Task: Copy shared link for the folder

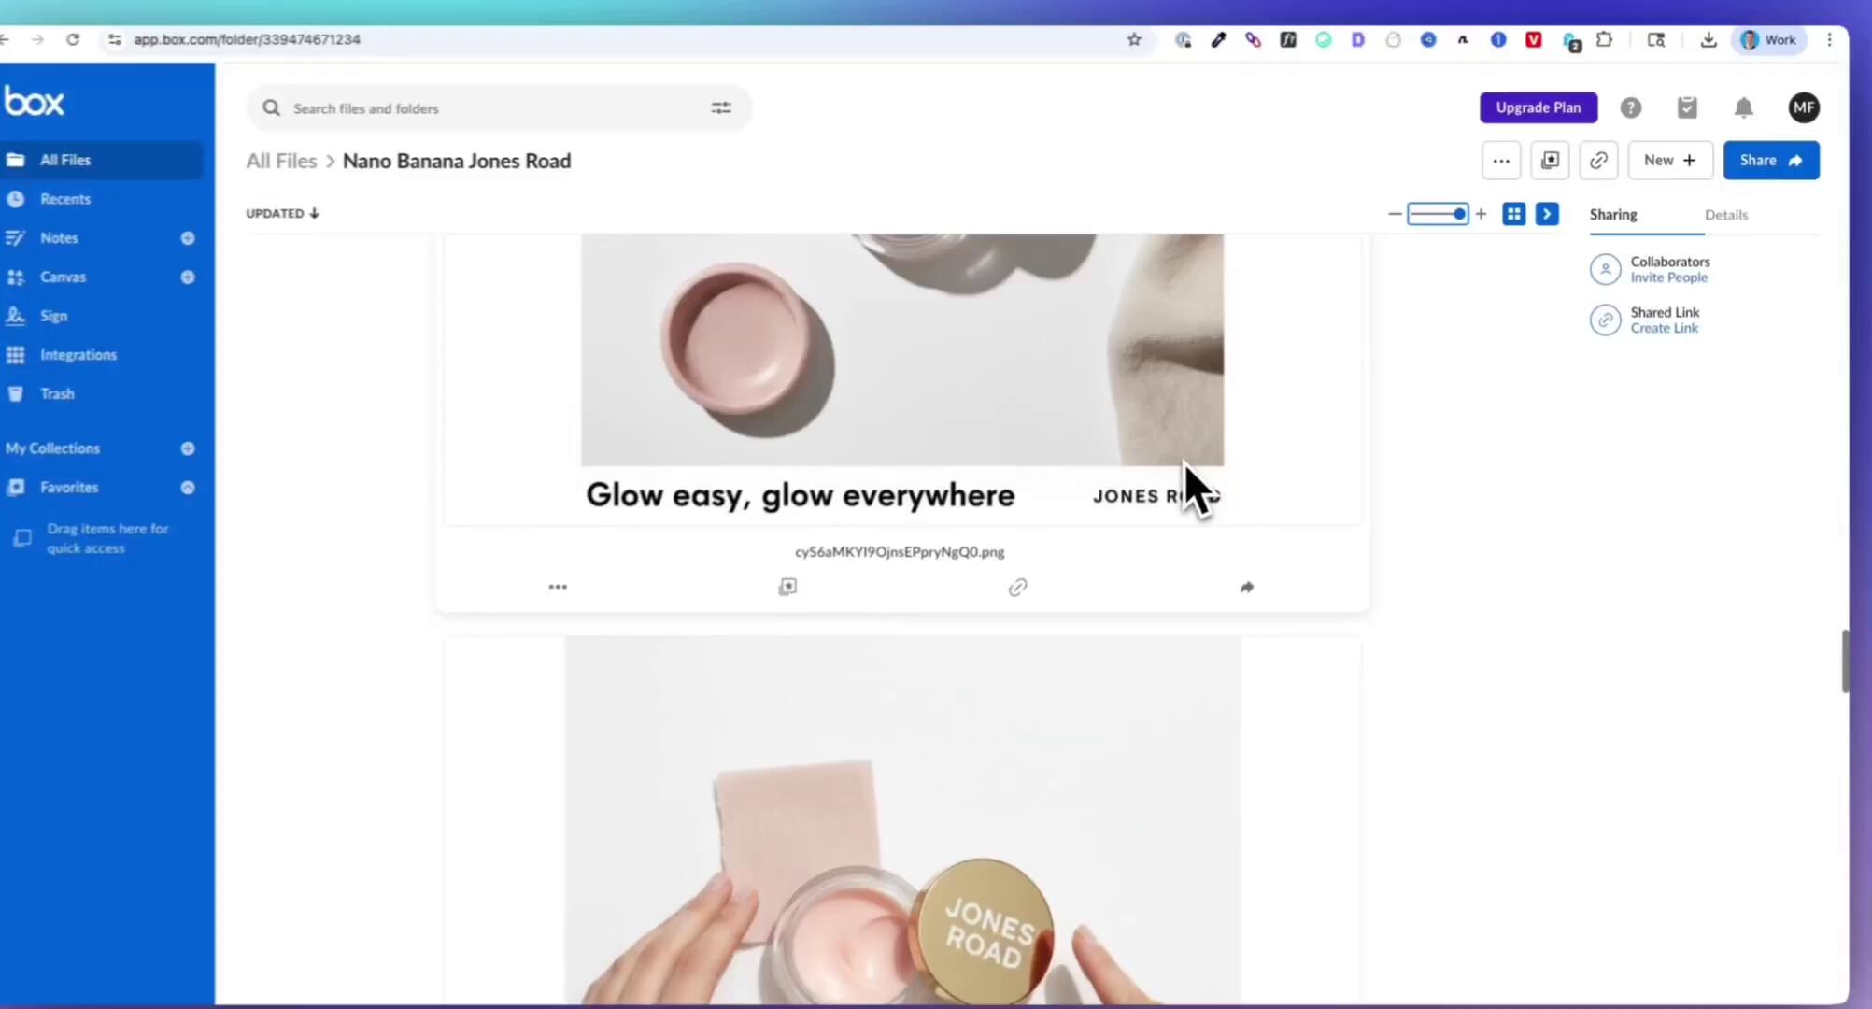Action: coord(1598,160)
